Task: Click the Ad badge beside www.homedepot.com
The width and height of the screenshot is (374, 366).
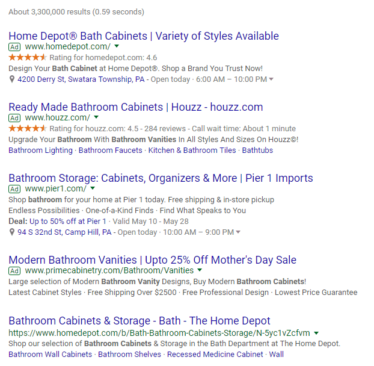Action: (x=15, y=47)
